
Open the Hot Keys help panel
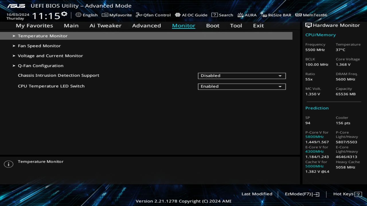coord(347,194)
